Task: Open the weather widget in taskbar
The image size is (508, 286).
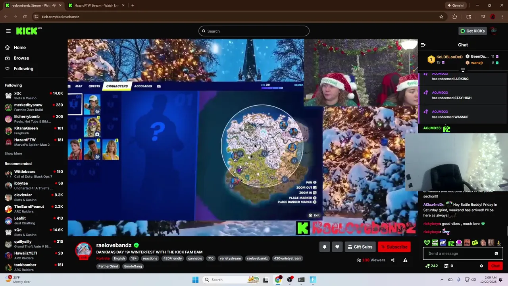Action: [18, 280]
